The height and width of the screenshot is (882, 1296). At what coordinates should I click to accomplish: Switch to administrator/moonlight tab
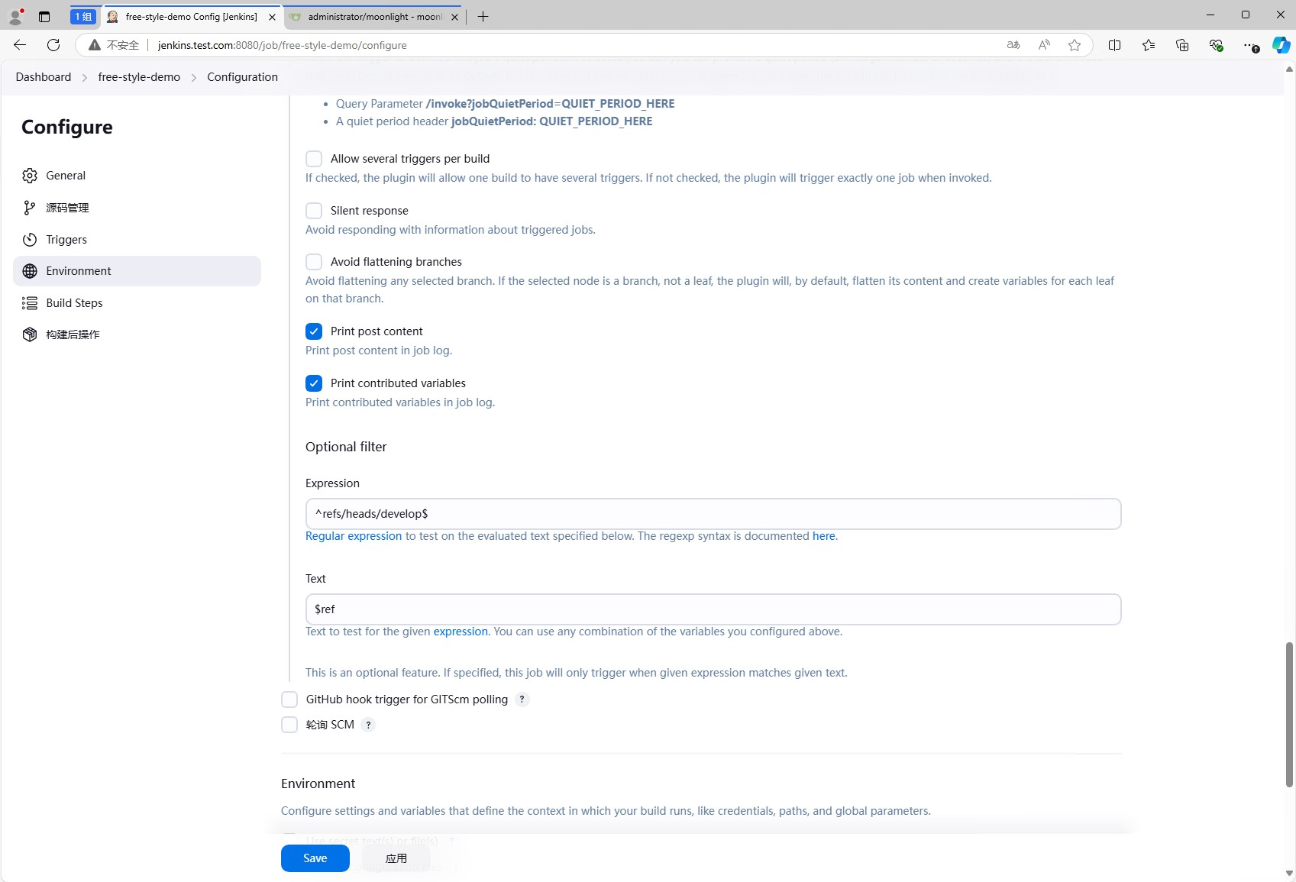(374, 17)
